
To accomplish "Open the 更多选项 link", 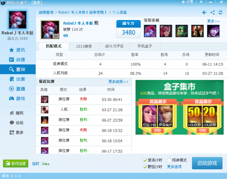I will 174,167.
